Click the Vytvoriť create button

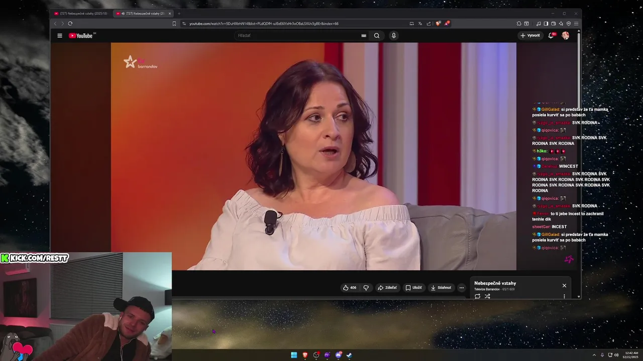[x=530, y=36]
